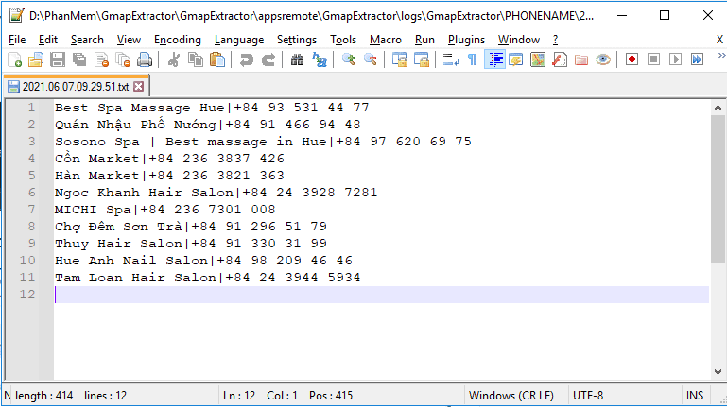Paste clipboard with the Paste icon
Viewport: 727px width, 407px height.
pyautogui.click(x=217, y=59)
